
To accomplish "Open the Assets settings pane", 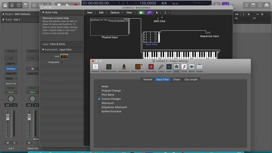I will coord(199,68).
